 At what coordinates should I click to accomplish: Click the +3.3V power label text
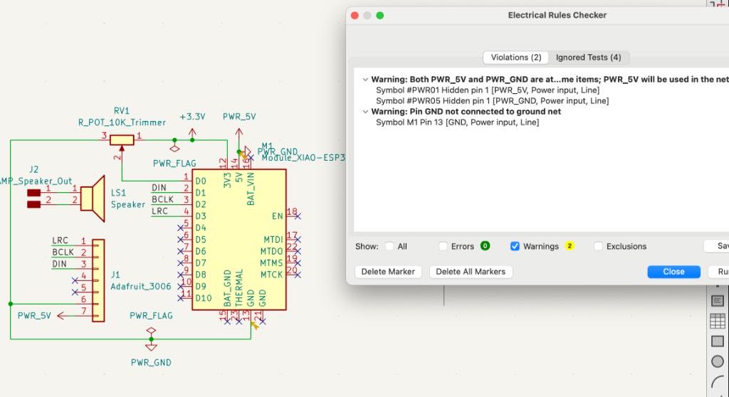[192, 117]
